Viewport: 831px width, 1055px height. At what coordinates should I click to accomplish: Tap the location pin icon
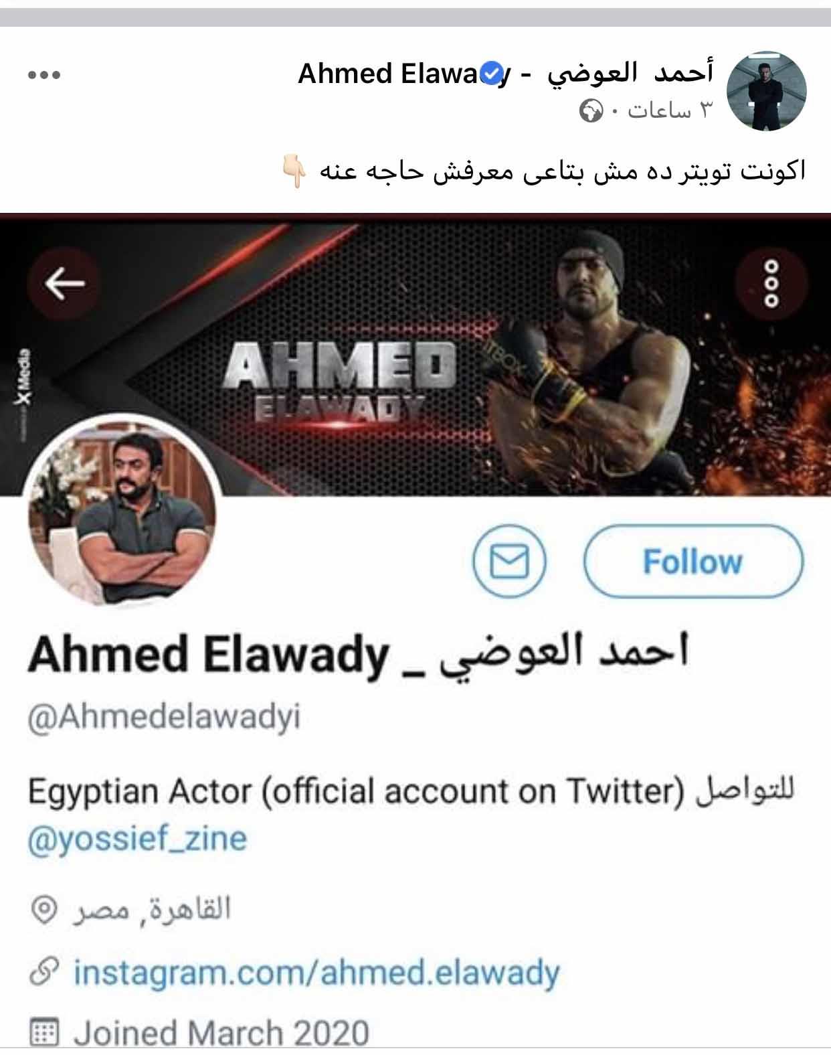click(44, 910)
